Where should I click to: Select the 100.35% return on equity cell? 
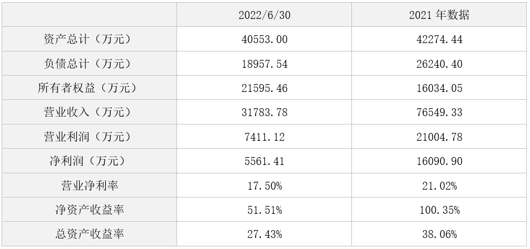pyautogui.click(x=439, y=210)
